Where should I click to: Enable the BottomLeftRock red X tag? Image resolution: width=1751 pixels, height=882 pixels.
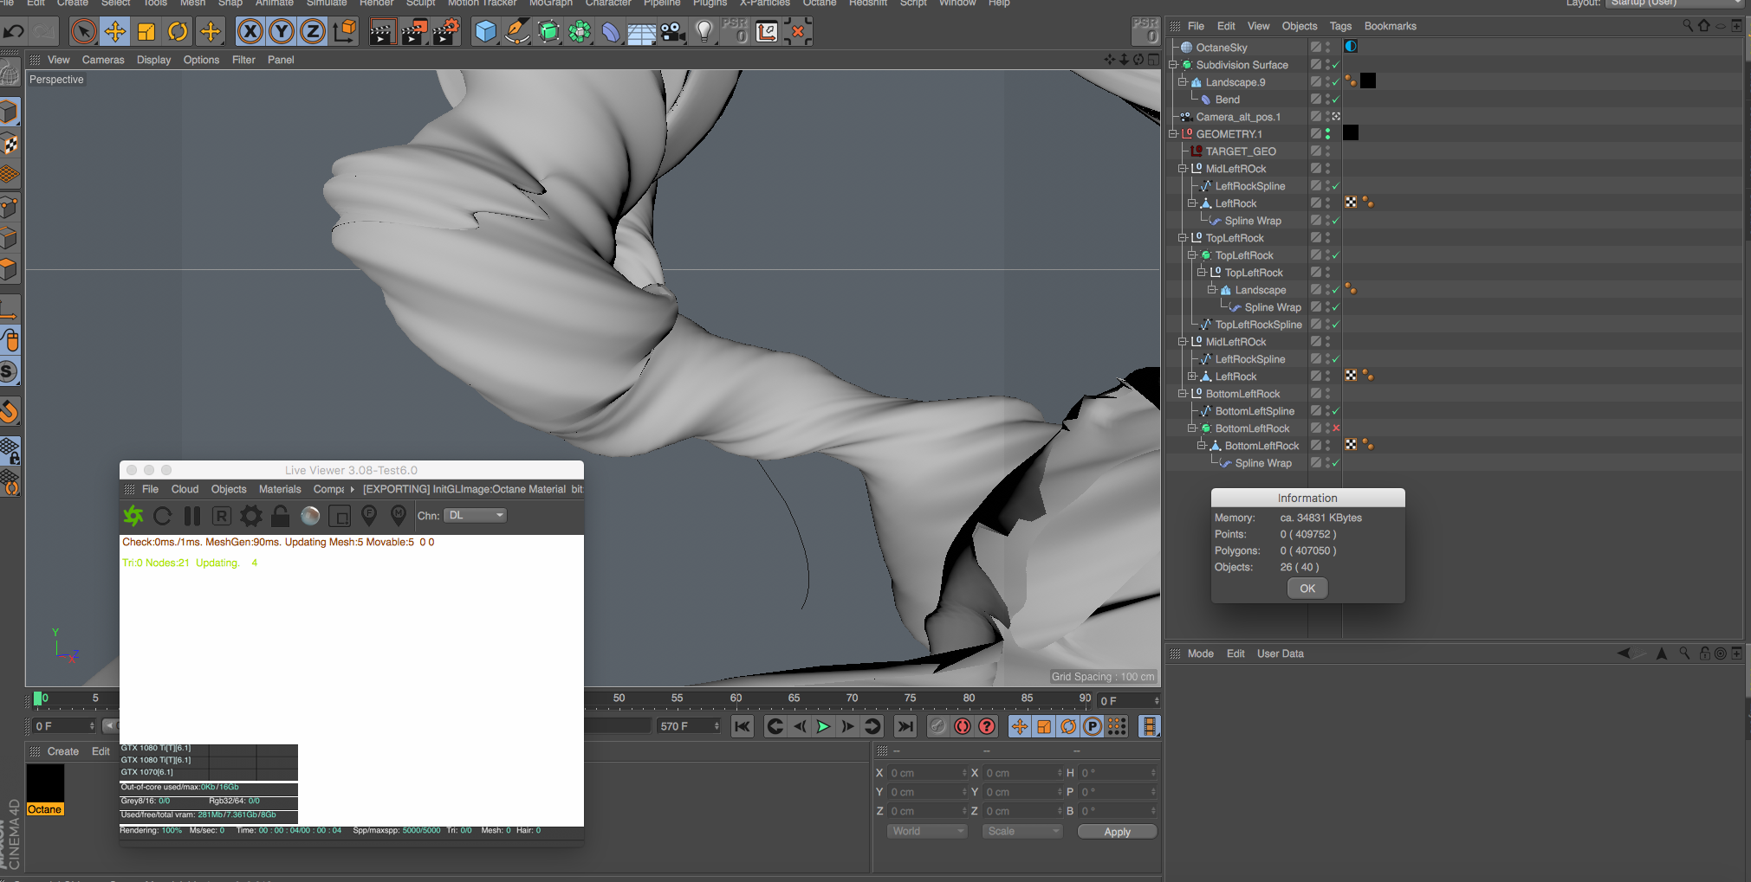pyautogui.click(x=1336, y=428)
